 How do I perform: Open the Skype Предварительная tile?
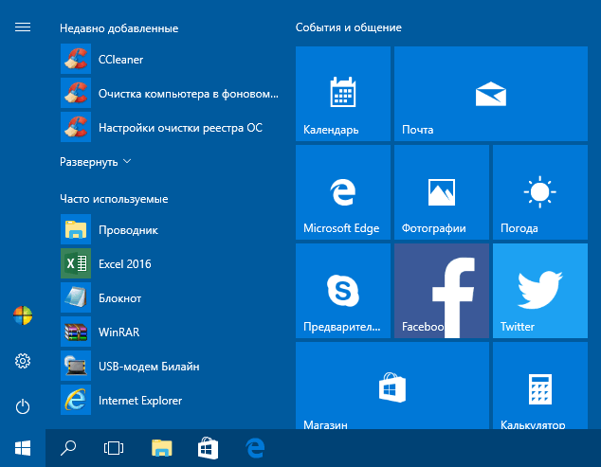tap(342, 290)
